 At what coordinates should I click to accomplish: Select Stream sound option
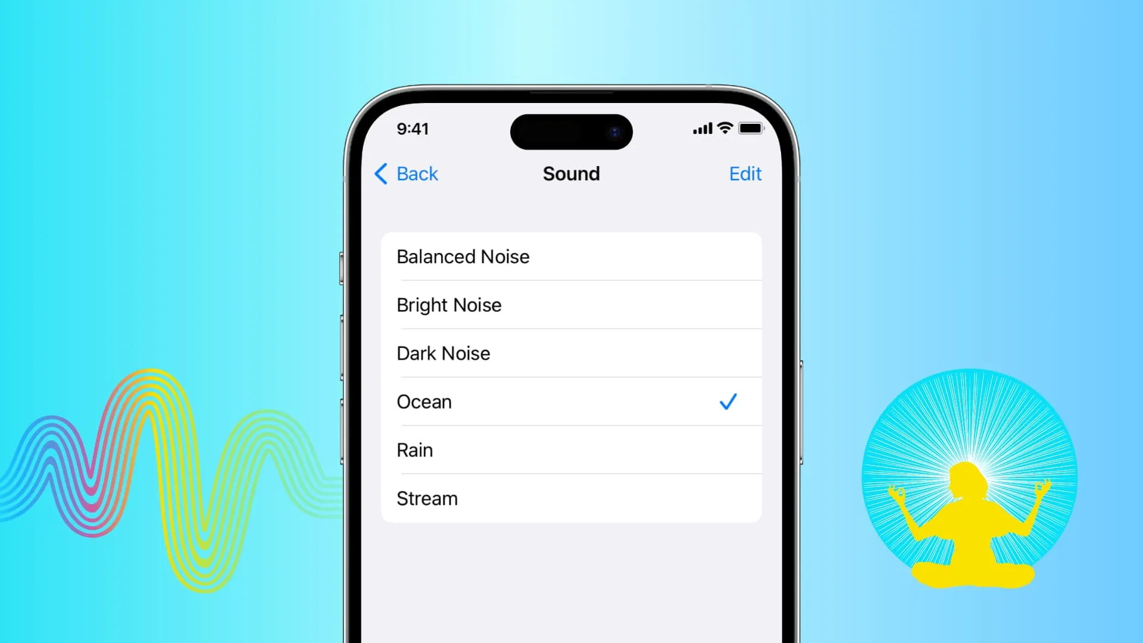pos(571,498)
